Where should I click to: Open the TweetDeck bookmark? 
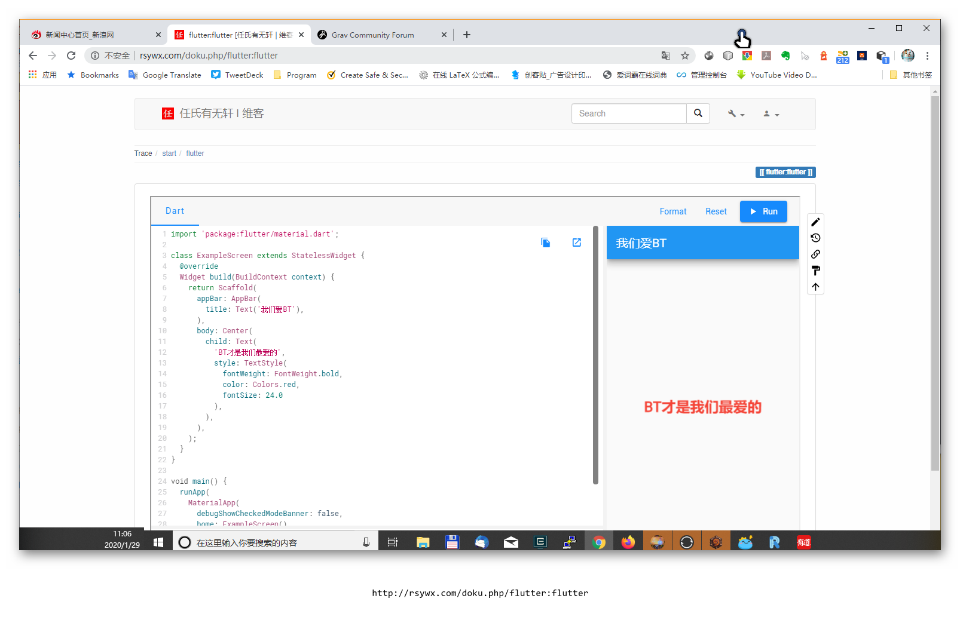pyautogui.click(x=237, y=75)
